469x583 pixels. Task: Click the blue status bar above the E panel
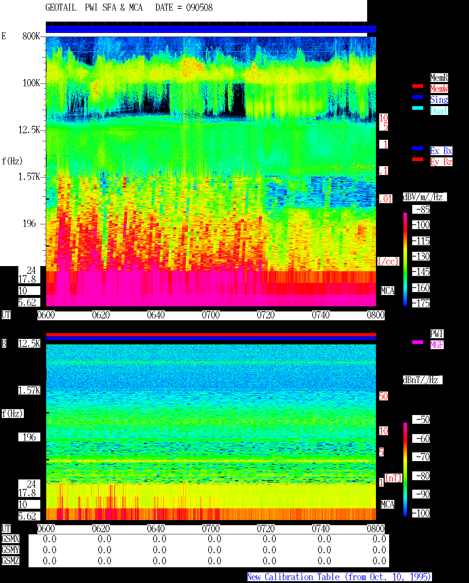(x=211, y=29)
